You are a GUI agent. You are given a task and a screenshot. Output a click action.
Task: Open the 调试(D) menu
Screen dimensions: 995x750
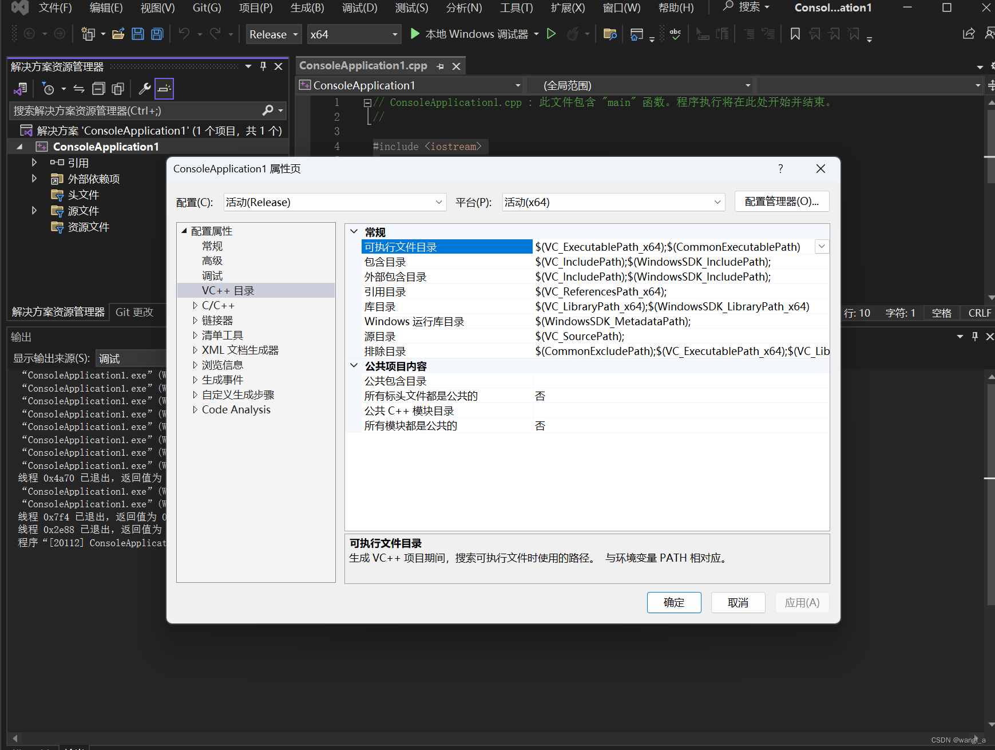click(x=360, y=7)
